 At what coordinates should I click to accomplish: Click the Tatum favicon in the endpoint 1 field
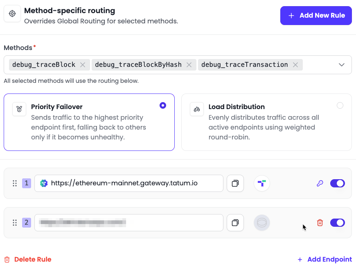pos(44,183)
